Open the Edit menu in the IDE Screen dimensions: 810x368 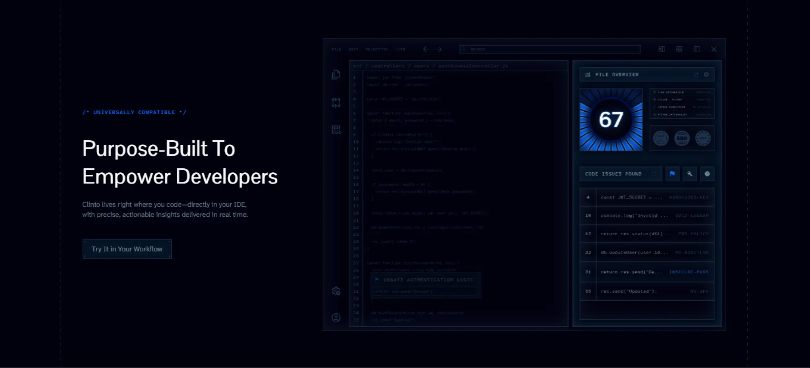pos(353,50)
